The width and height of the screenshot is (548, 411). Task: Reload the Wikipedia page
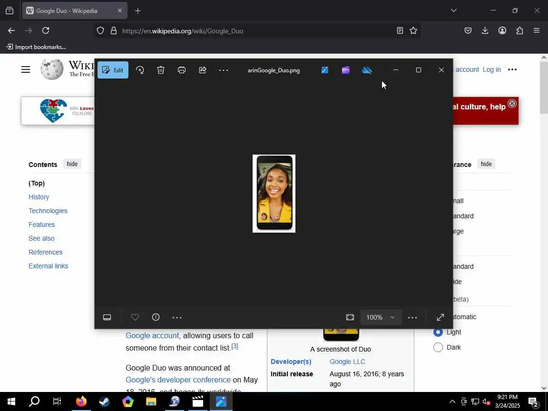coord(46,31)
